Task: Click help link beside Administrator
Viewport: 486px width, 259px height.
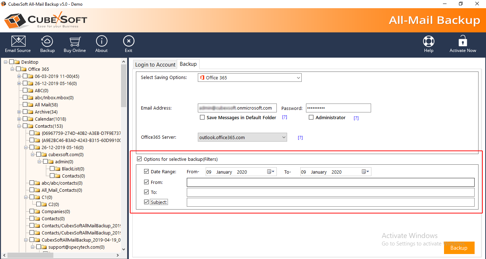Action: 356,118
